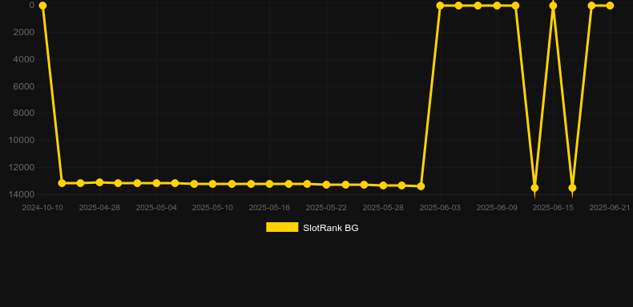Click the SlotRank BG legend label
Screen dimensions: 633x307
(331, 228)
